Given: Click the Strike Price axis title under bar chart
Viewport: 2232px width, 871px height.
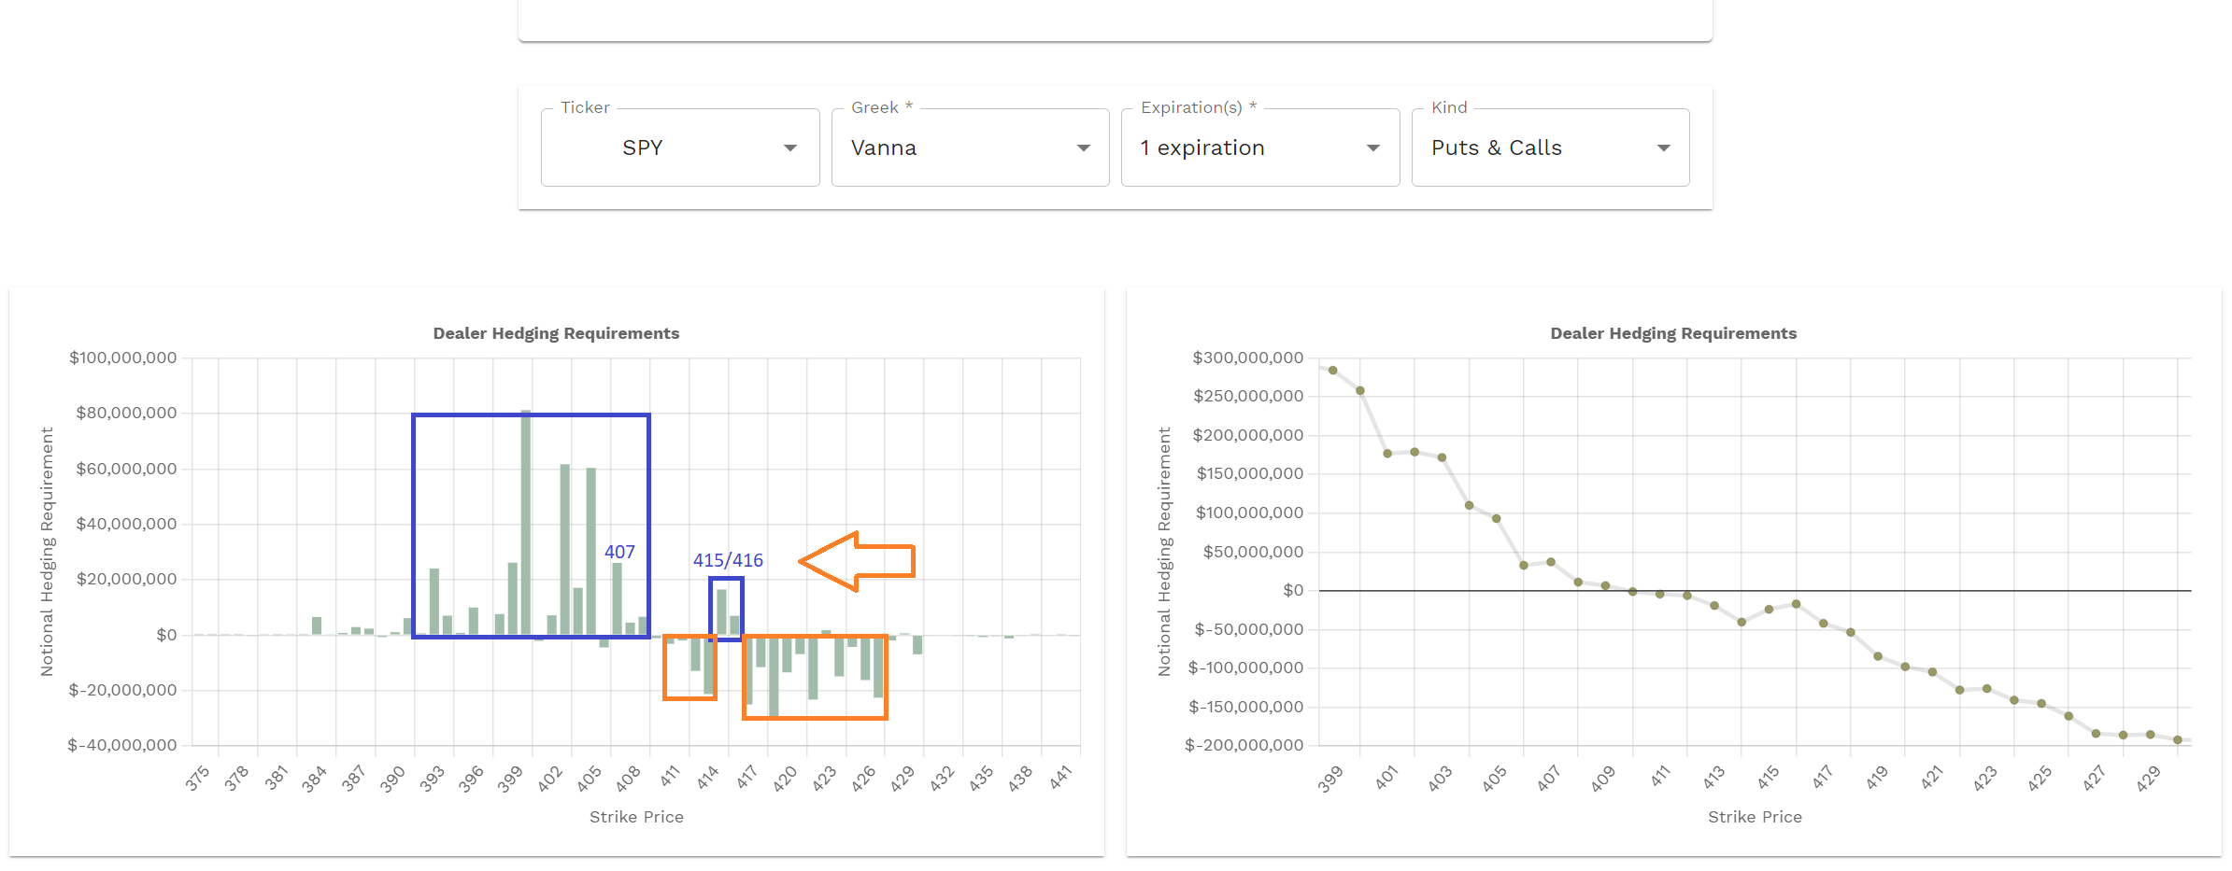Looking at the screenshot, I should point(636,817).
